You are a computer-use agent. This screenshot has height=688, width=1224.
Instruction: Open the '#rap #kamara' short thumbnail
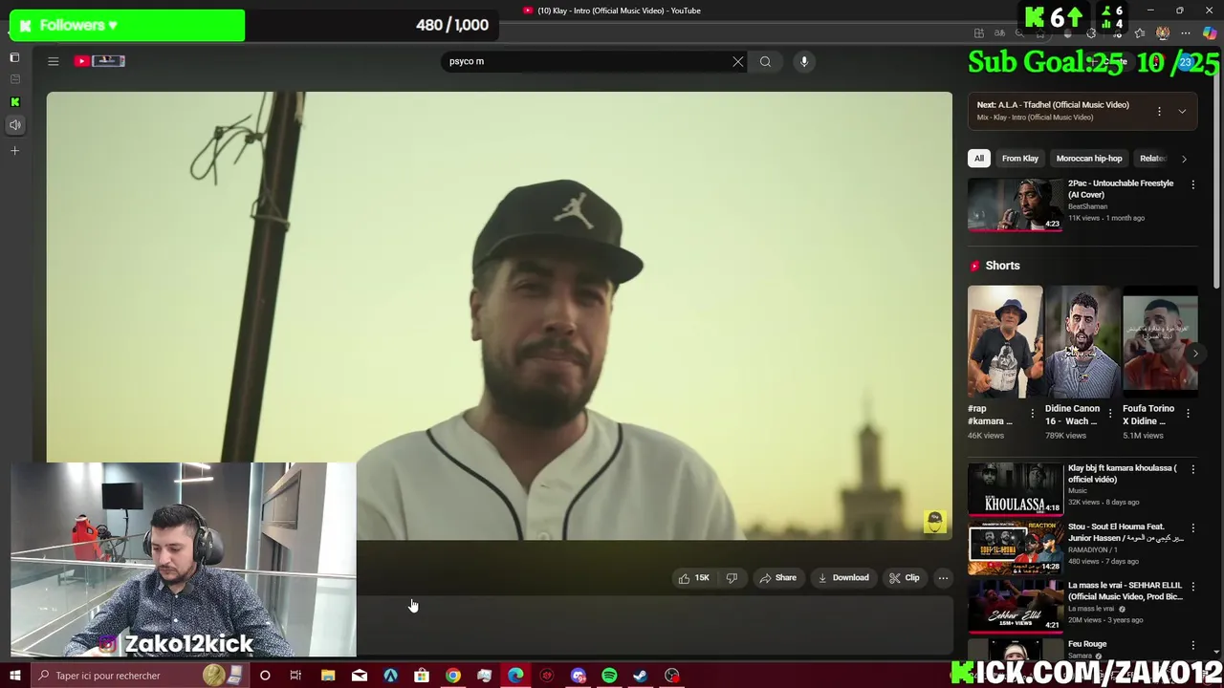tap(1005, 341)
